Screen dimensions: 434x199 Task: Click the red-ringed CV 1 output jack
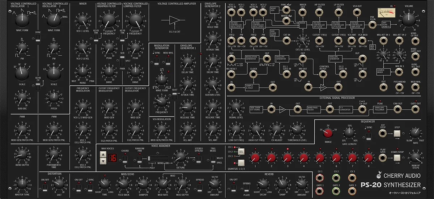319,177
